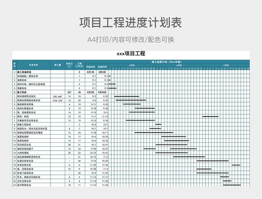Click the 8月5日 finish date cell
The width and height of the screenshot is (262, 199).
tap(102, 72)
